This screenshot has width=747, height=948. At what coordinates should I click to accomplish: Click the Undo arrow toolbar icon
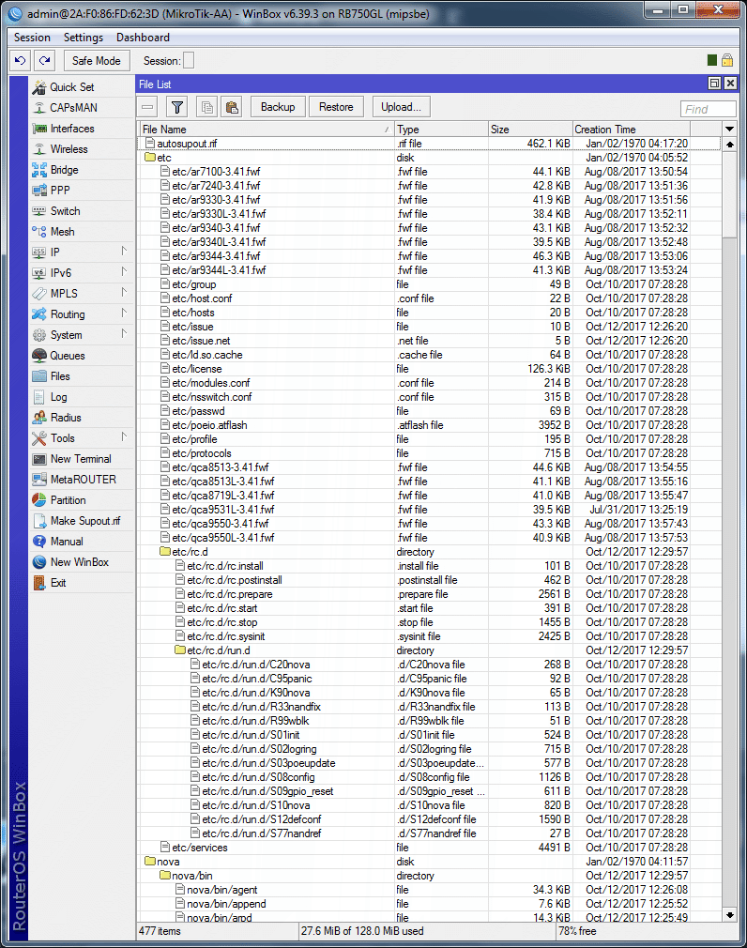(x=21, y=60)
